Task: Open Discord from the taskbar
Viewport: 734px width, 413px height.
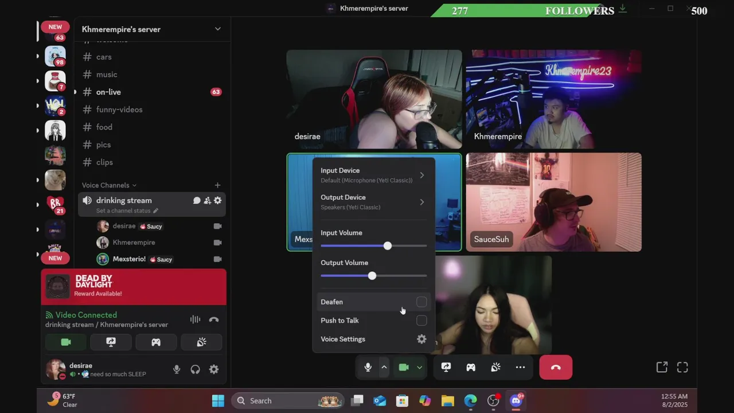Action: (x=516, y=401)
